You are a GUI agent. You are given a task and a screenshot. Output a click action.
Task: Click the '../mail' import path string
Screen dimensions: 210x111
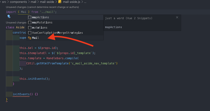(x=47, y=12)
